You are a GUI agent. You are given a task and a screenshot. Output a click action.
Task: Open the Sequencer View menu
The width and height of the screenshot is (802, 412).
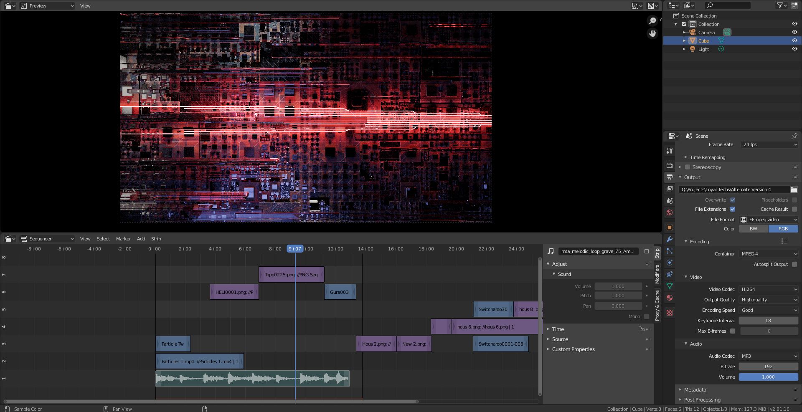point(85,238)
